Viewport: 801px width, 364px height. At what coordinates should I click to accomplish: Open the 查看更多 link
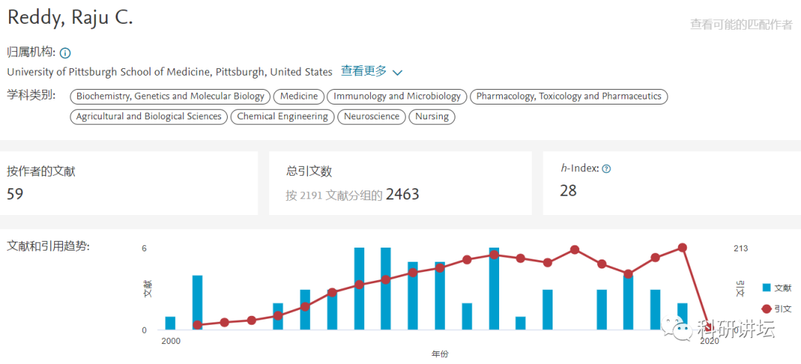pyautogui.click(x=363, y=71)
